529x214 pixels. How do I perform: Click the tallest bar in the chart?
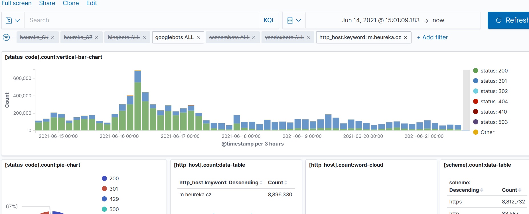[x=138, y=100]
